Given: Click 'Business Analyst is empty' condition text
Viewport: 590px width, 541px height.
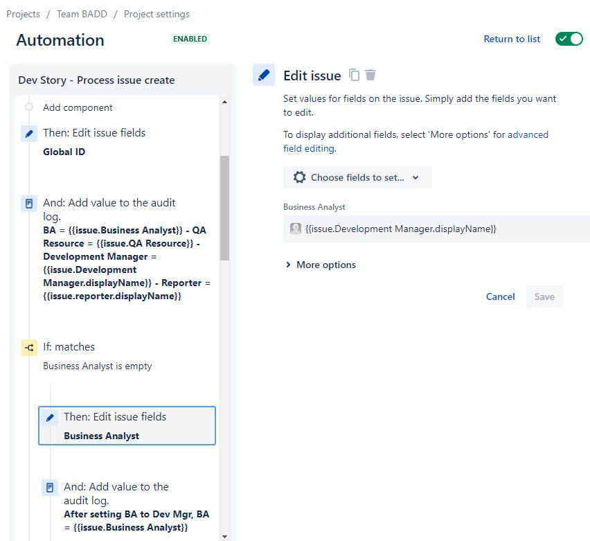Looking at the screenshot, I should coord(98,366).
